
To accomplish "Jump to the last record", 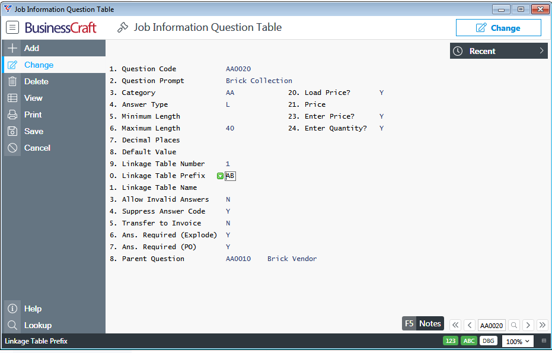I will click(543, 325).
